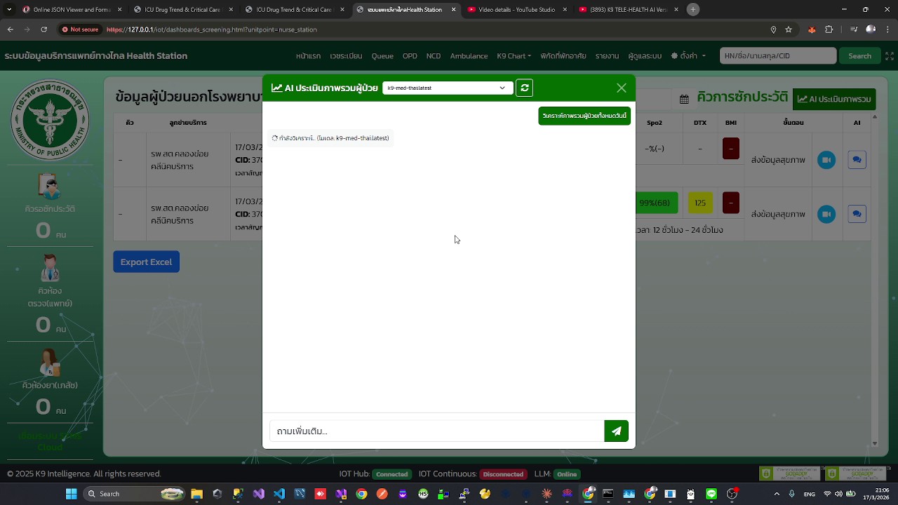Open Windows Start menu

coord(71,494)
